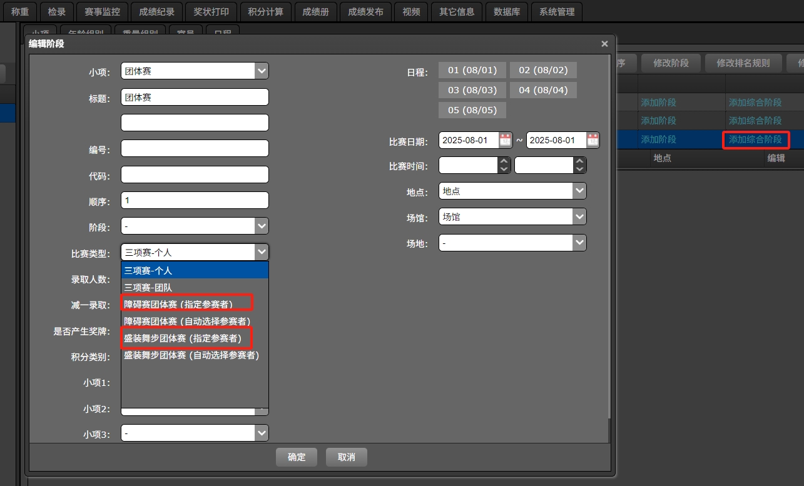The height and width of the screenshot is (486, 804).
Task: Close the 编辑阶段 dialog
Action: 604,44
